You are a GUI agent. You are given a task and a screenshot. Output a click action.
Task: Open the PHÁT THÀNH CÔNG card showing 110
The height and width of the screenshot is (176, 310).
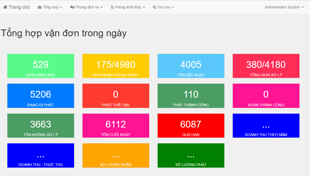191,96
